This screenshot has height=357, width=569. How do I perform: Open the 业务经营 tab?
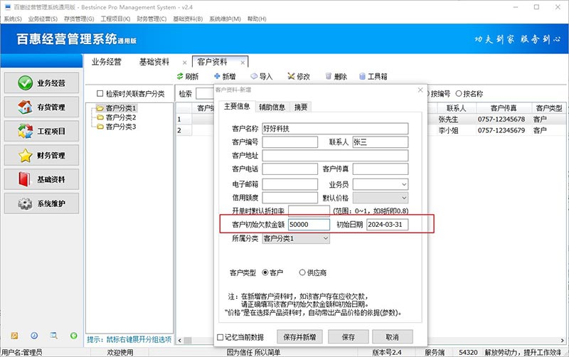pos(106,62)
